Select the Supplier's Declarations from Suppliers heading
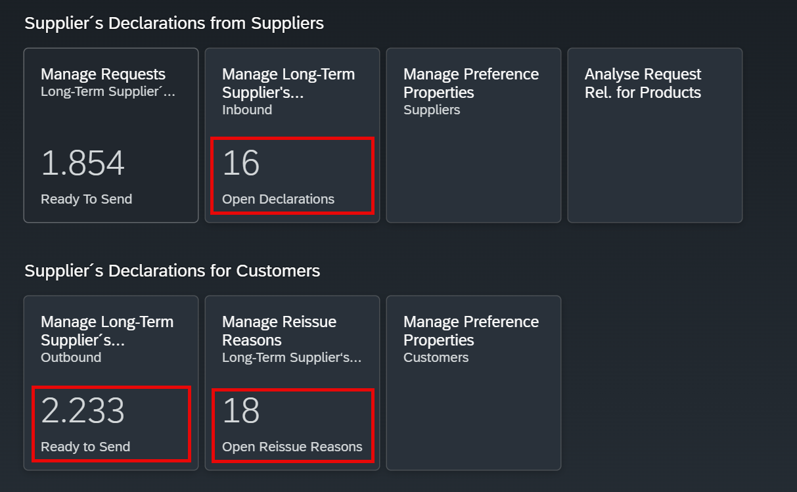Image resolution: width=797 pixels, height=492 pixels. (x=174, y=23)
